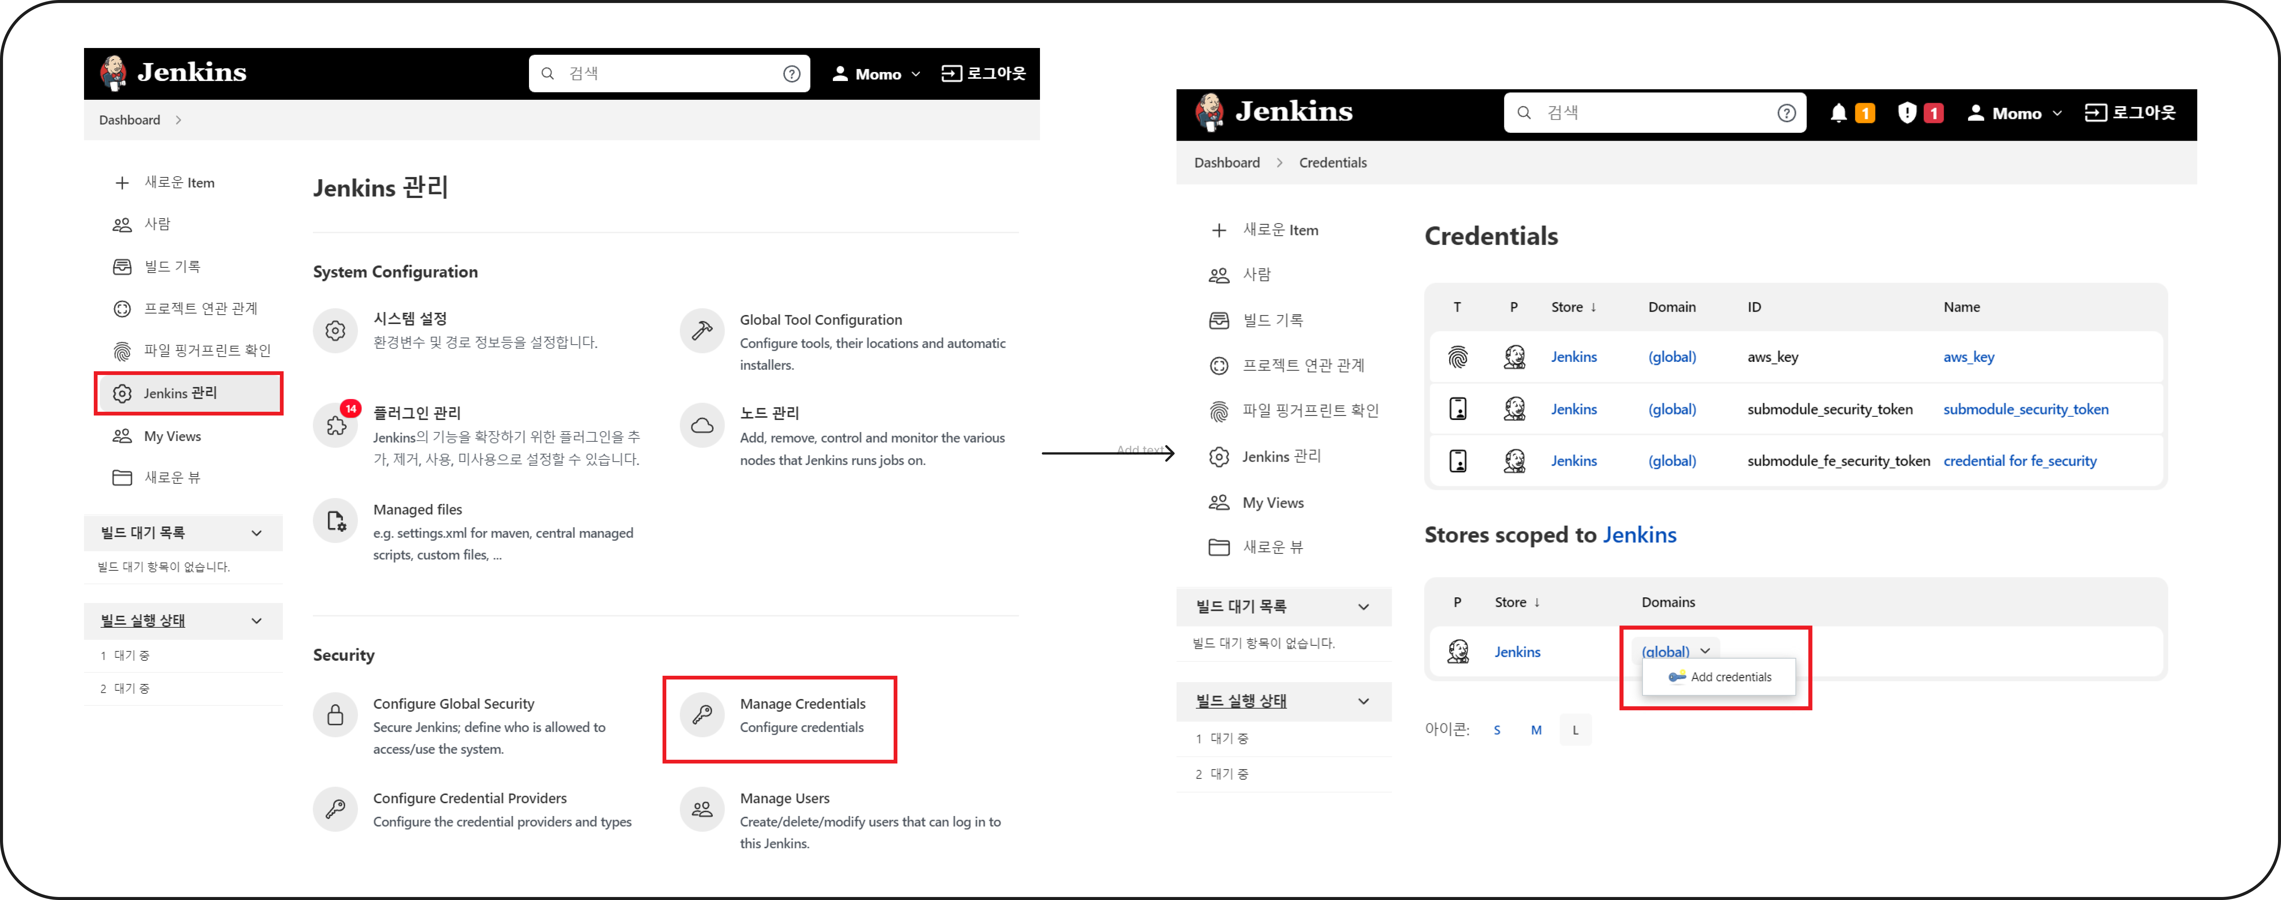
Task: Click the red security shield warning icon
Action: (x=1908, y=113)
